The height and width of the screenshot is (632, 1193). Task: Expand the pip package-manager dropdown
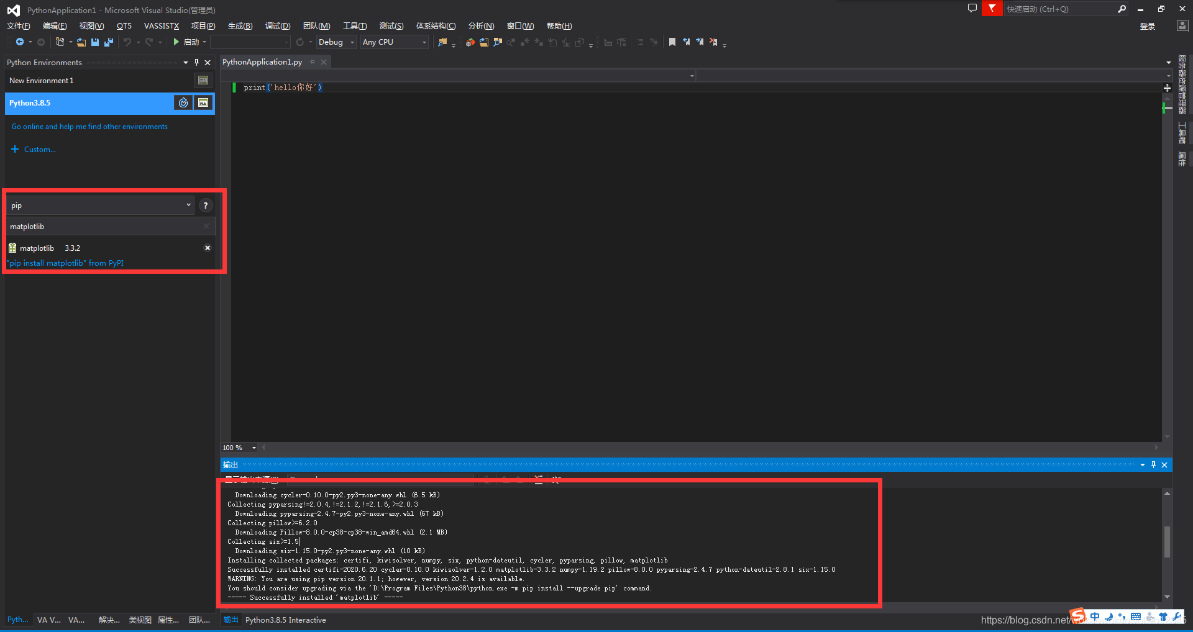100,205
